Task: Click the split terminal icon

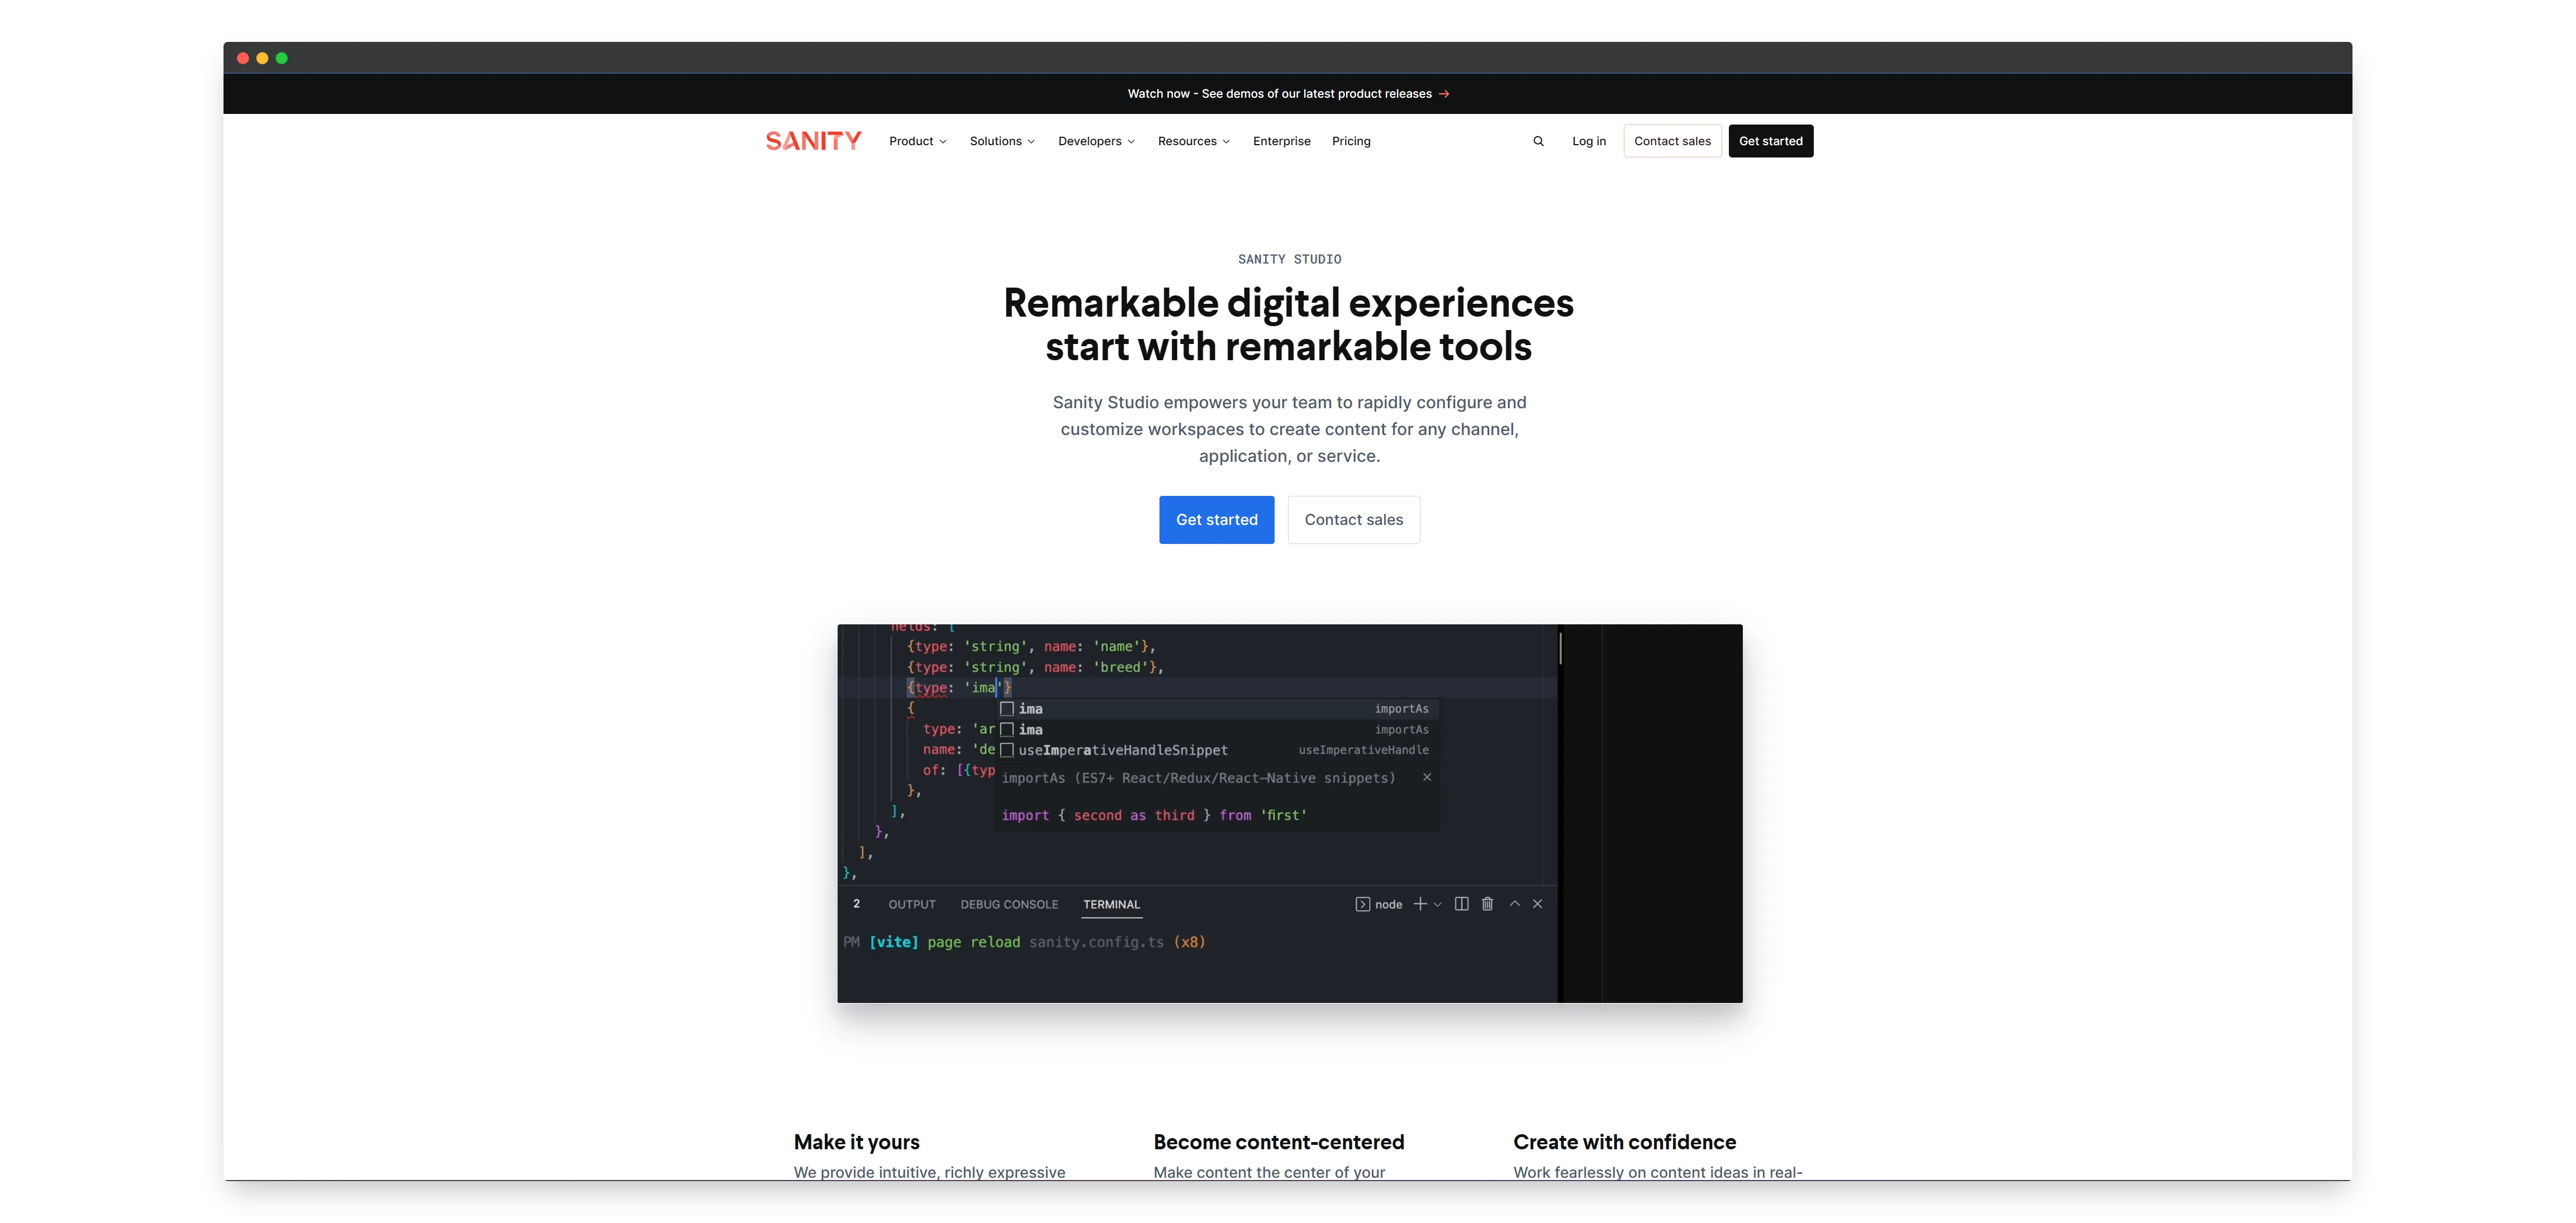Action: [x=1461, y=903]
